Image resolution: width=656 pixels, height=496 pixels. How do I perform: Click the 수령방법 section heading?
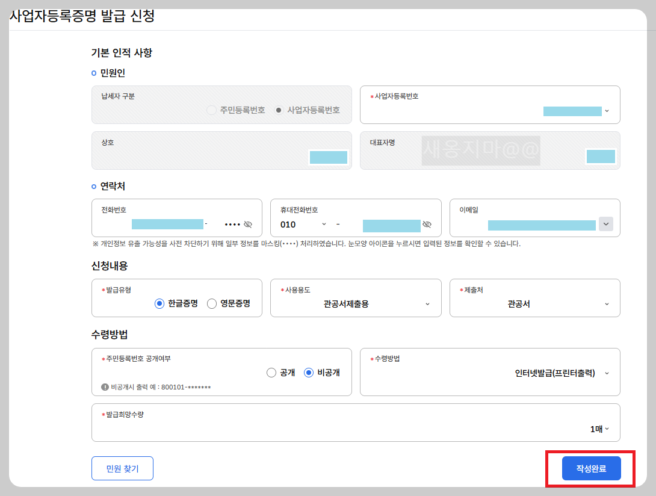click(x=110, y=335)
